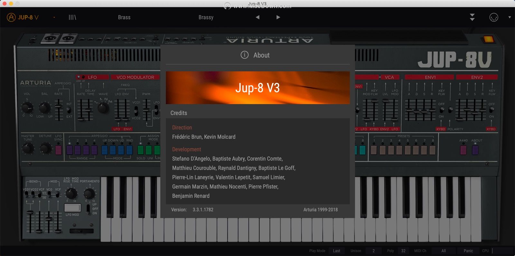The height and width of the screenshot is (256, 515).
Task: Select Arpeggio Mode RND blue button
Action: click(129, 150)
